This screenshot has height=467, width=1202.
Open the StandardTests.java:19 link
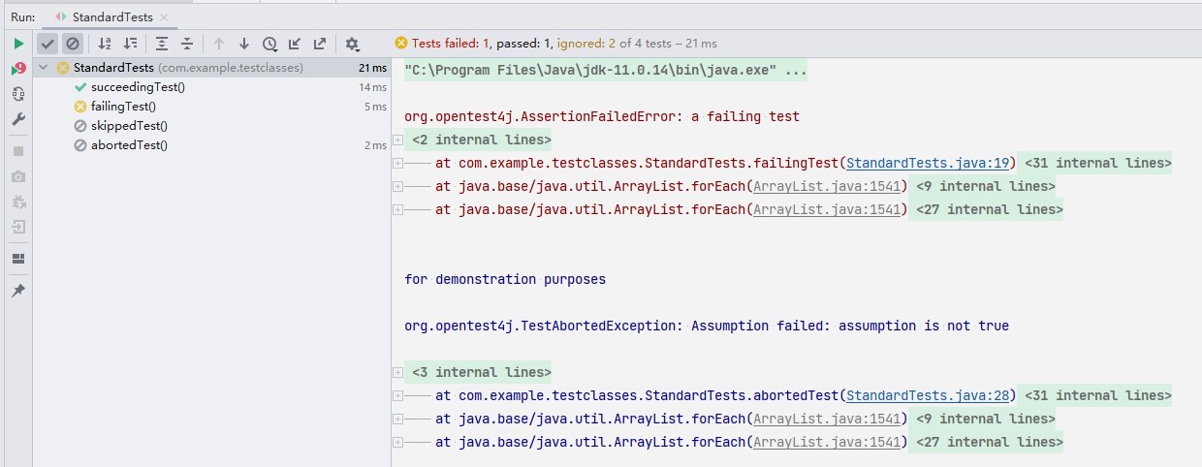pyautogui.click(x=930, y=163)
